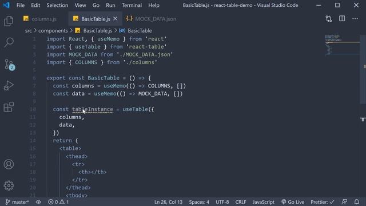This screenshot has width=366, height=206.
Task: Open the Run and Debug view
Action: (9, 85)
